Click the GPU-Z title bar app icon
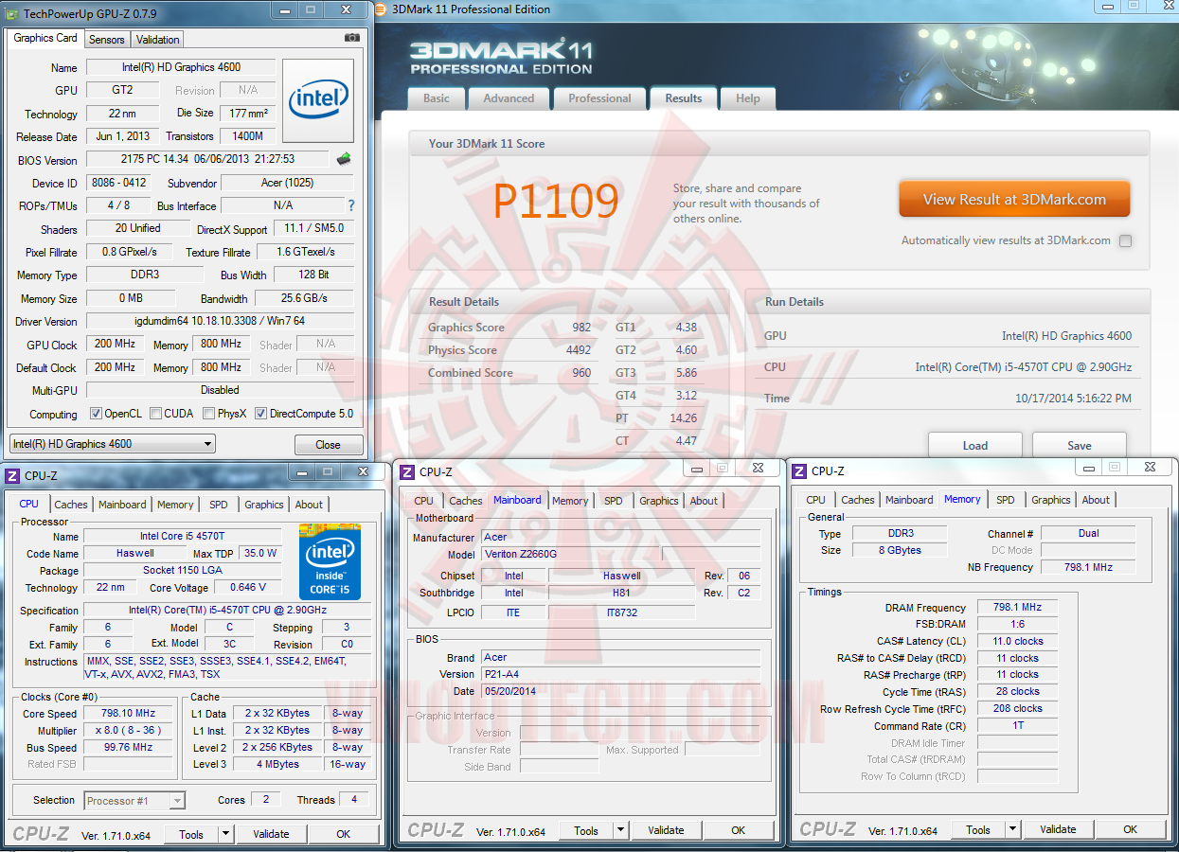1179x852 pixels. 13,13
